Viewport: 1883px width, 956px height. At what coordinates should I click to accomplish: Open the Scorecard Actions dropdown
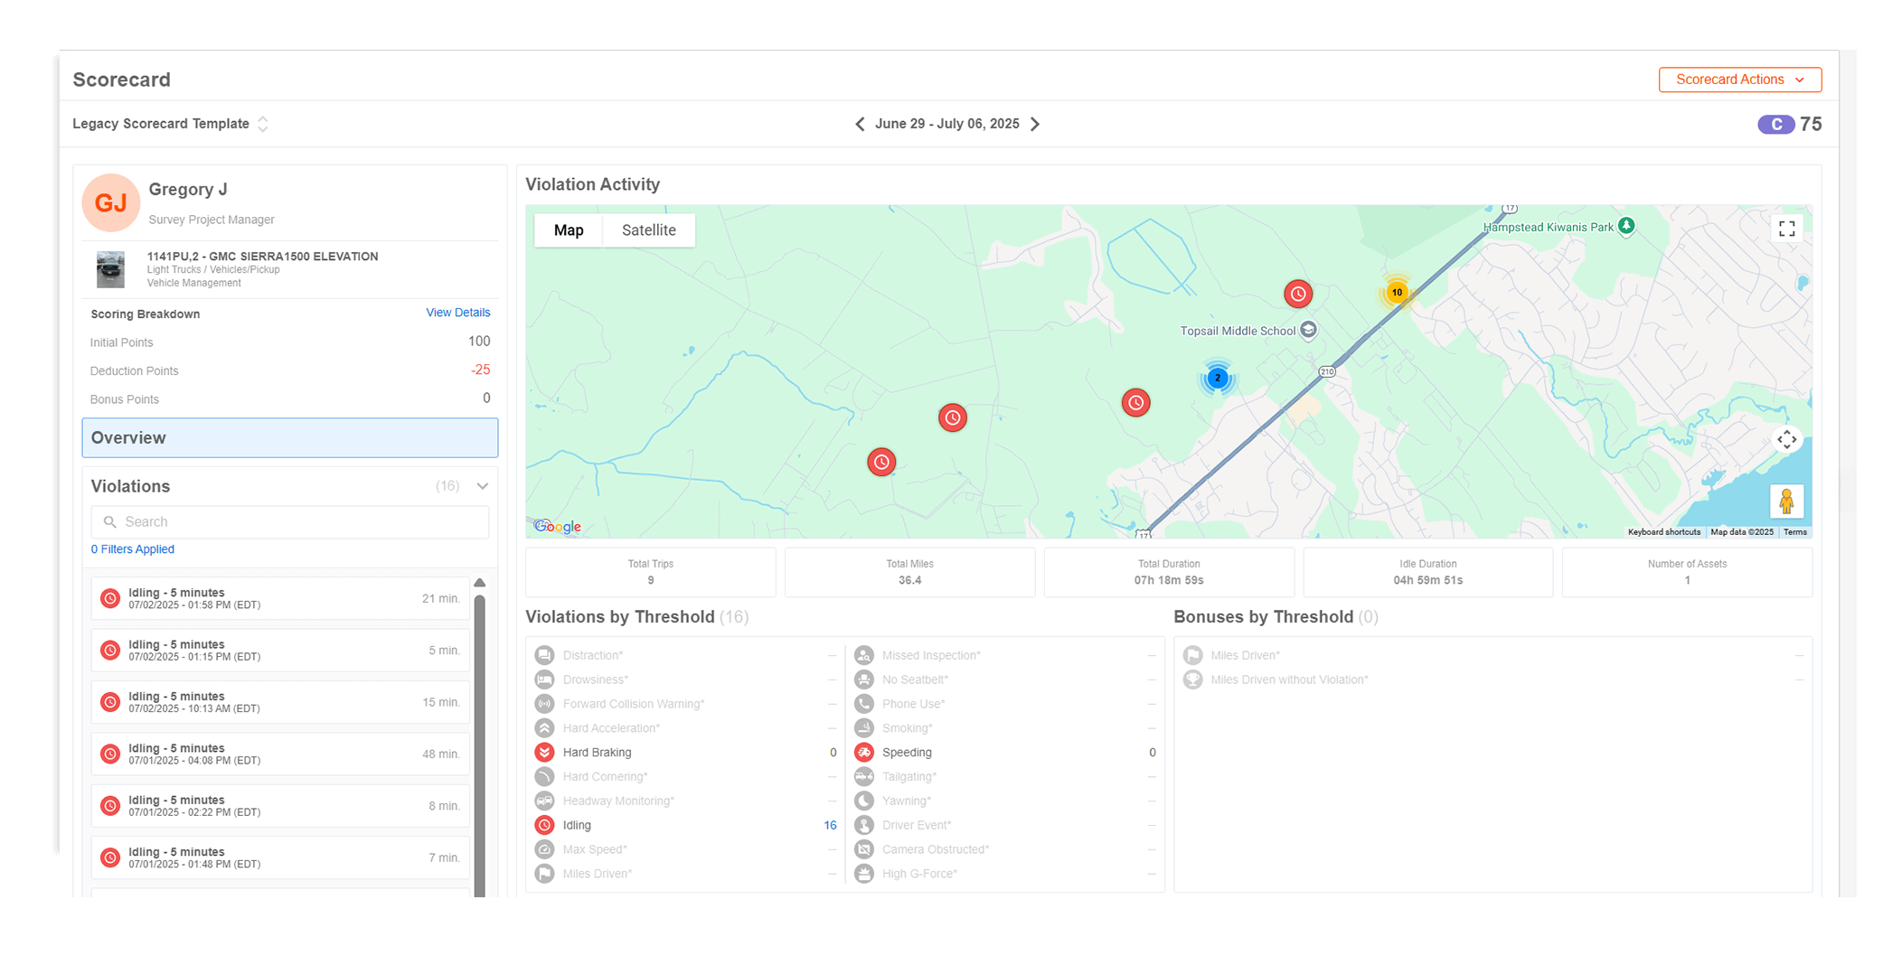tap(1739, 80)
